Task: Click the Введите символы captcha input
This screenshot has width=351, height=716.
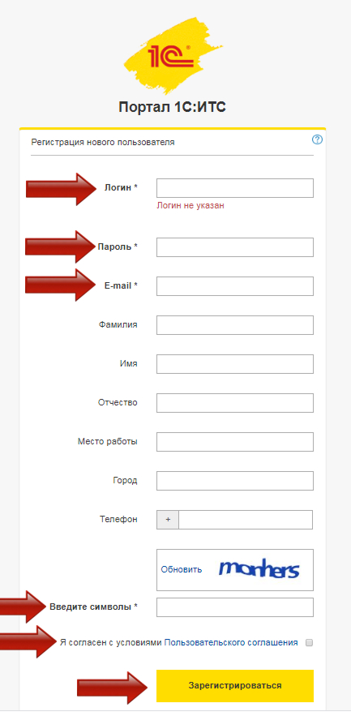Action: 235,607
